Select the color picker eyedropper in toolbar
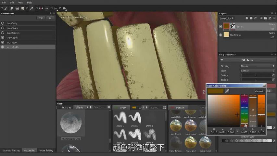Image resolution: width=277 pixels, height=156 pixels. pyautogui.click(x=31, y=8)
